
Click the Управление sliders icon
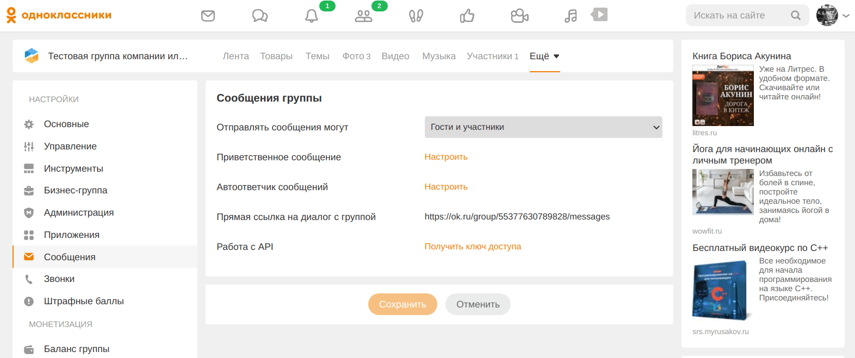pos(29,147)
